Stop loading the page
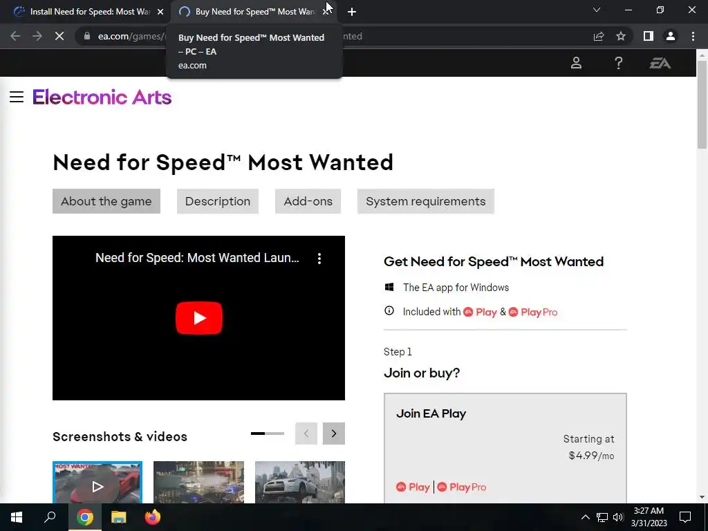 [x=59, y=36]
